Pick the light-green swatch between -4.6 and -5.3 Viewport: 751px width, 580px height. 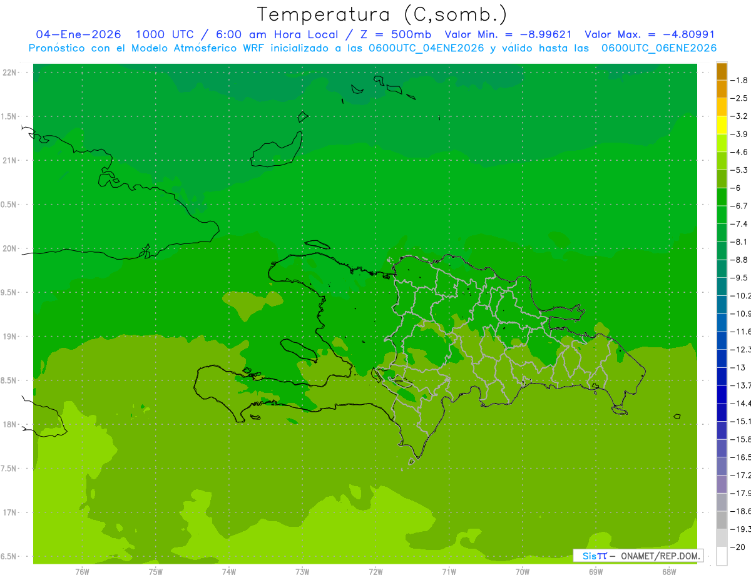point(722,161)
